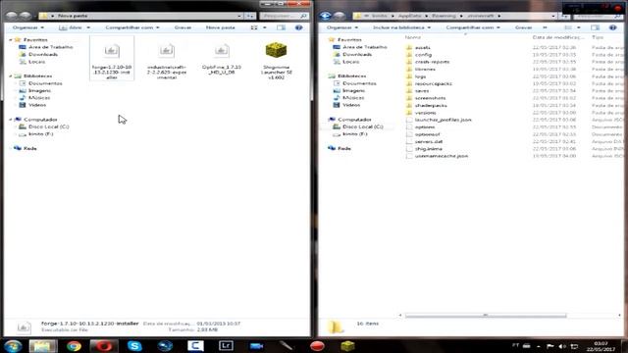Select the shaderpacks folder row
This screenshot has height=353, width=628.
point(431,105)
